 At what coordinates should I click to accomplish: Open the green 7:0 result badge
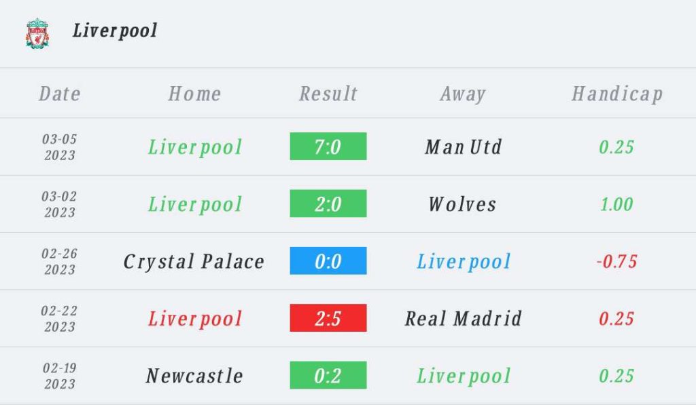[x=328, y=147]
